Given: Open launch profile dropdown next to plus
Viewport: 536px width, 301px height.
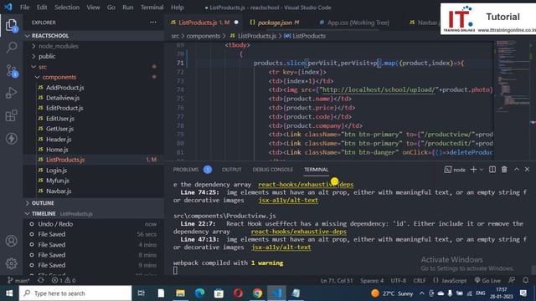Looking at the screenshot, I should [482, 170].
